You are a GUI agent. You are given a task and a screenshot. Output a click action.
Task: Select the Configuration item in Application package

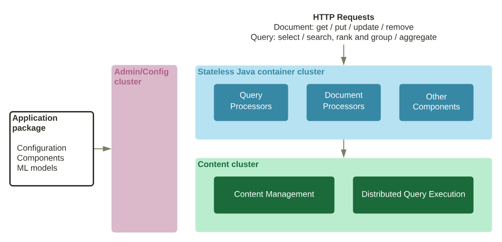tap(42, 148)
